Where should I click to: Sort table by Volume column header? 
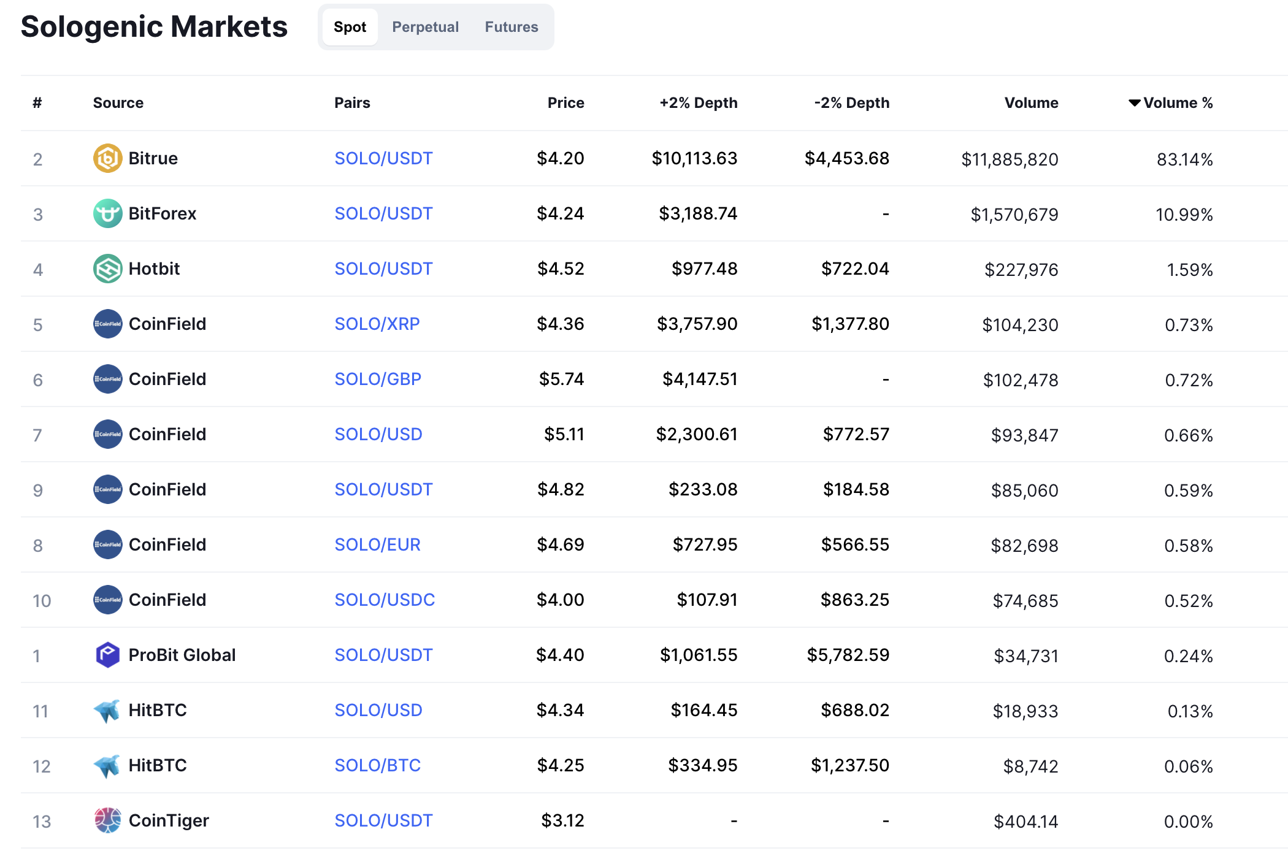[x=1031, y=103]
